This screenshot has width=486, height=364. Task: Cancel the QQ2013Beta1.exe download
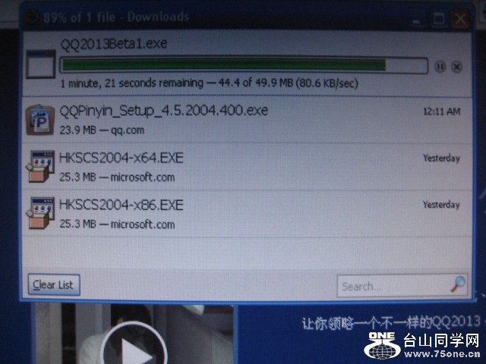click(x=456, y=67)
